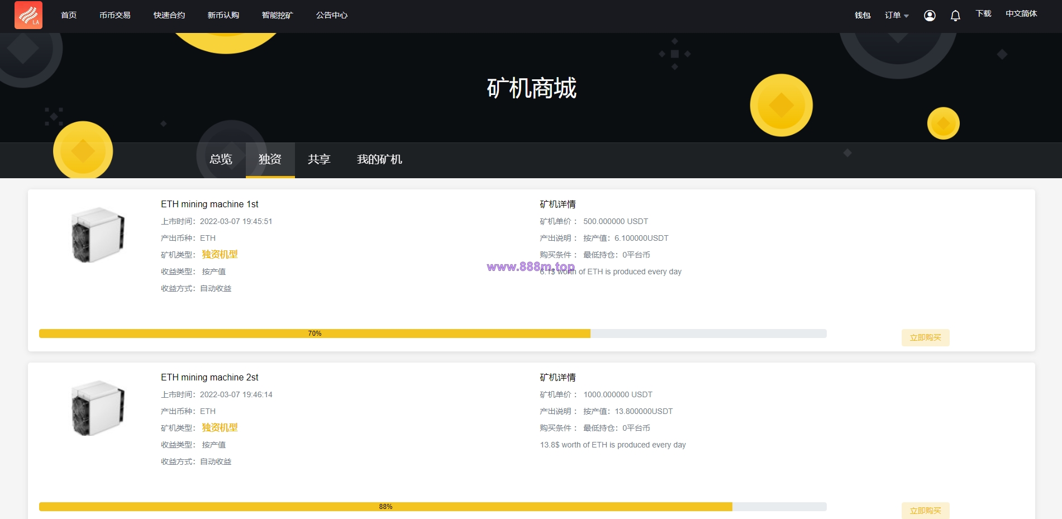This screenshot has width=1062, height=519.
Task: Open the 钱包 wallet link
Action: pos(863,15)
